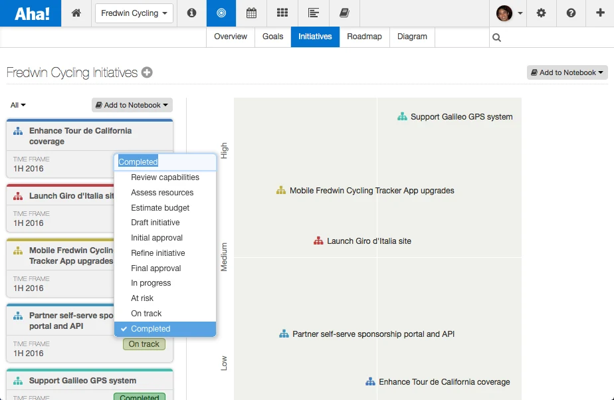Open the product info icon
The height and width of the screenshot is (400, 614).
coord(191,13)
